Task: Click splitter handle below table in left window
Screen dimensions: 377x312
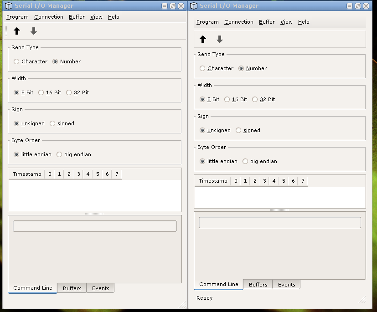Action: pyautogui.click(x=94, y=214)
